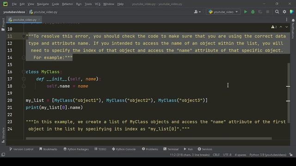Image resolution: width=296 pixels, height=166 pixels.
Task: Click the fold end marker at line 18
Action: tap(24, 86)
